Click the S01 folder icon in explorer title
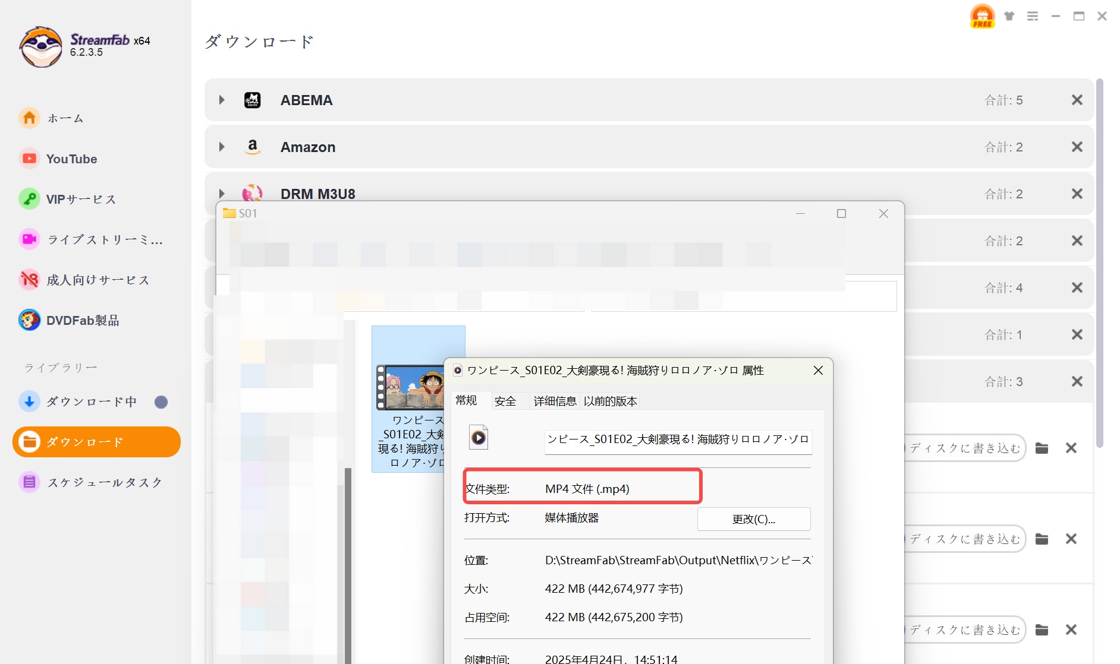1120x664 pixels. point(229,213)
